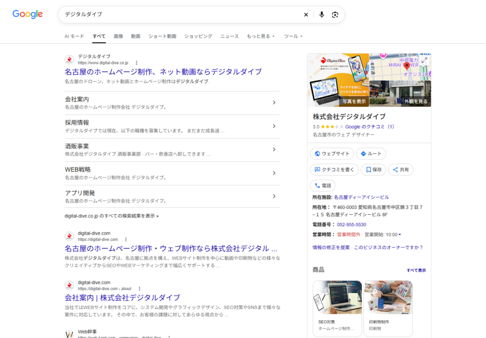Click the Web幹事 result favicon
This screenshot has width=486, height=338.
tap(69, 334)
